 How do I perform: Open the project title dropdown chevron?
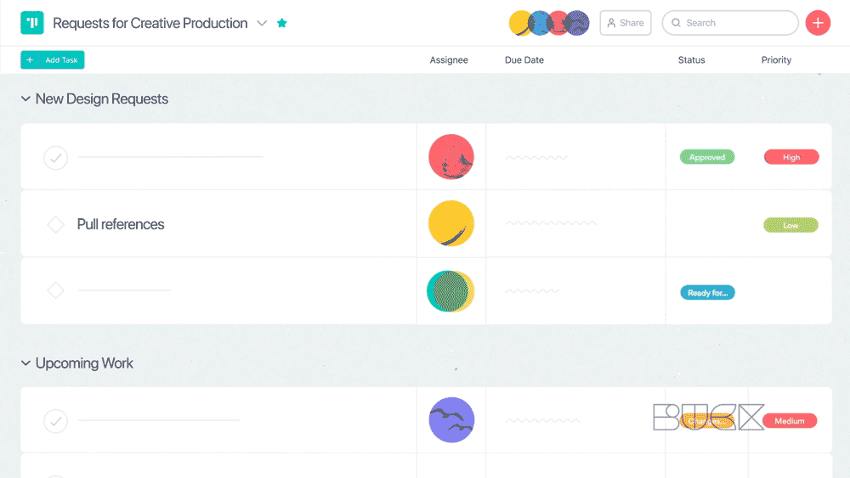[x=262, y=23]
